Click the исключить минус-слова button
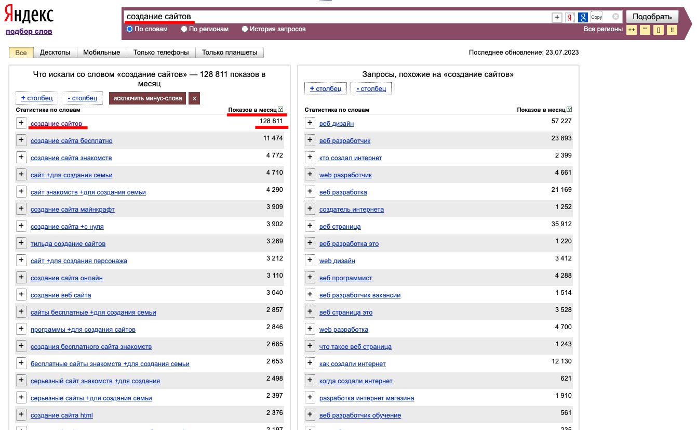This screenshot has width=697, height=430. point(148,98)
